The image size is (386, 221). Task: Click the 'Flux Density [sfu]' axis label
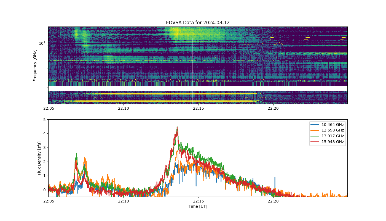coord(39,158)
